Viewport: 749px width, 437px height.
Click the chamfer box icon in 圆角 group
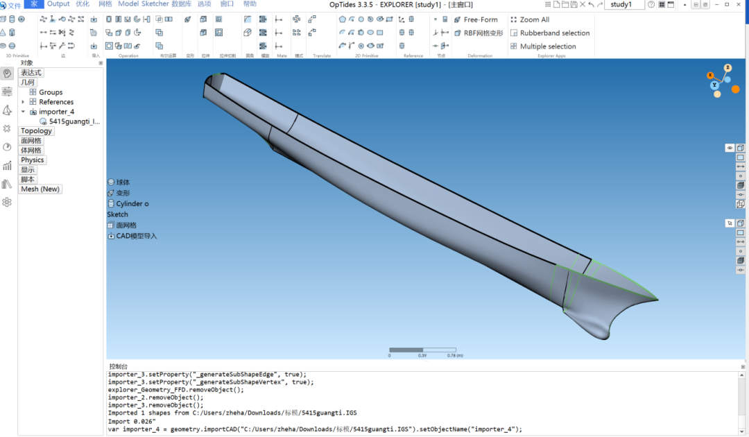248,33
